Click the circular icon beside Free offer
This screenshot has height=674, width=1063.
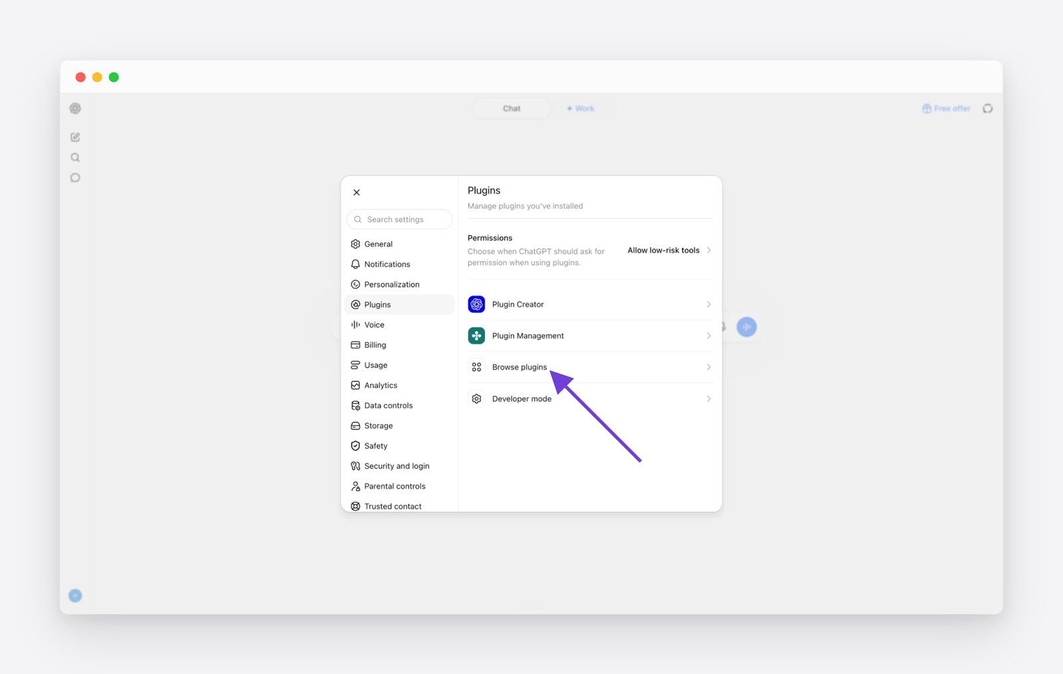click(x=988, y=108)
